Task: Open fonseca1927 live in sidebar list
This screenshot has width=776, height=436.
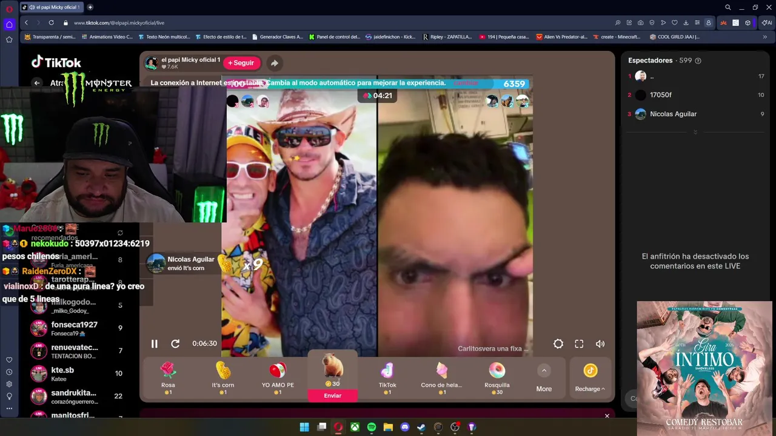Action: point(77,328)
